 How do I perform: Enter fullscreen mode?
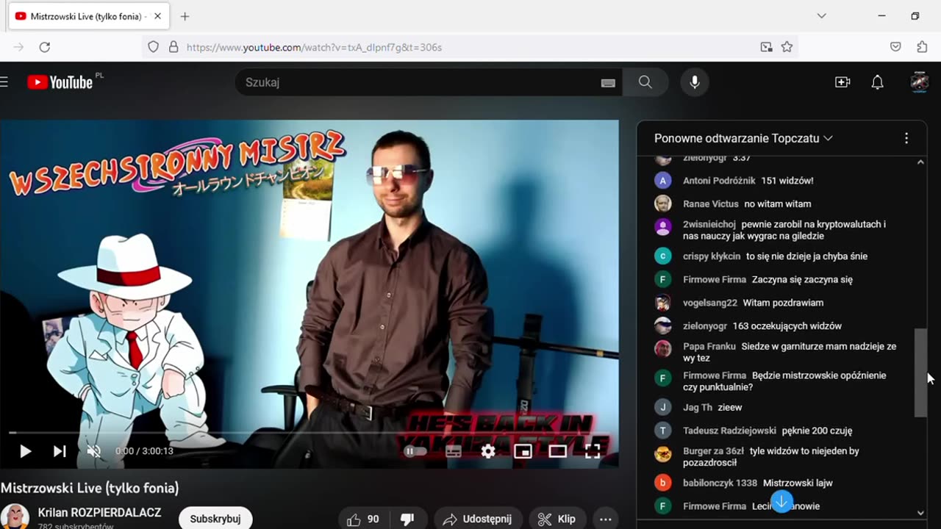pyautogui.click(x=593, y=451)
